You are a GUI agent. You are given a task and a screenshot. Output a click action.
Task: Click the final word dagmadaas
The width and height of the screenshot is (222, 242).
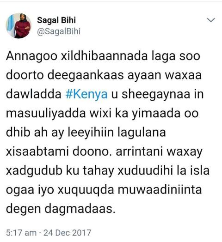tap(80, 209)
